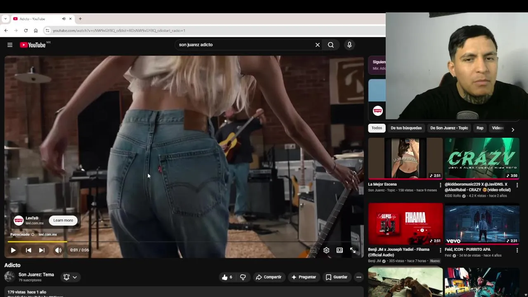
Task: Reload the page with refresh icon
Action: [x=26, y=31]
